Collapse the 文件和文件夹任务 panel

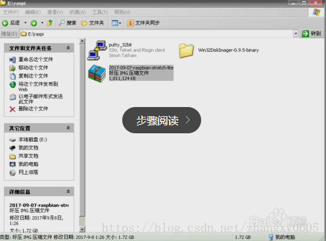[x=68, y=48]
